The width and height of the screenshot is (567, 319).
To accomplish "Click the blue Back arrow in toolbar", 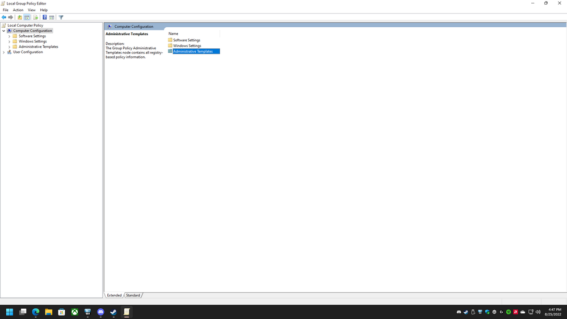I will [4, 18].
